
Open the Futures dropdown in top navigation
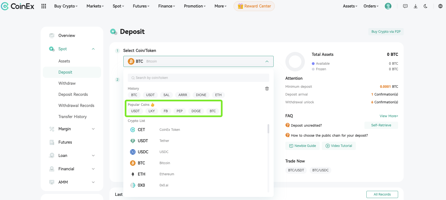pyautogui.click(x=141, y=6)
